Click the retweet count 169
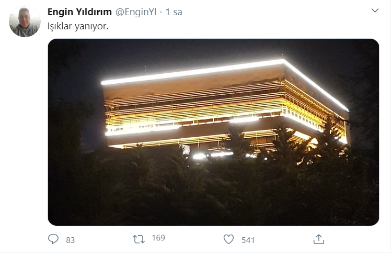The height and width of the screenshot is (254, 392). (158, 238)
